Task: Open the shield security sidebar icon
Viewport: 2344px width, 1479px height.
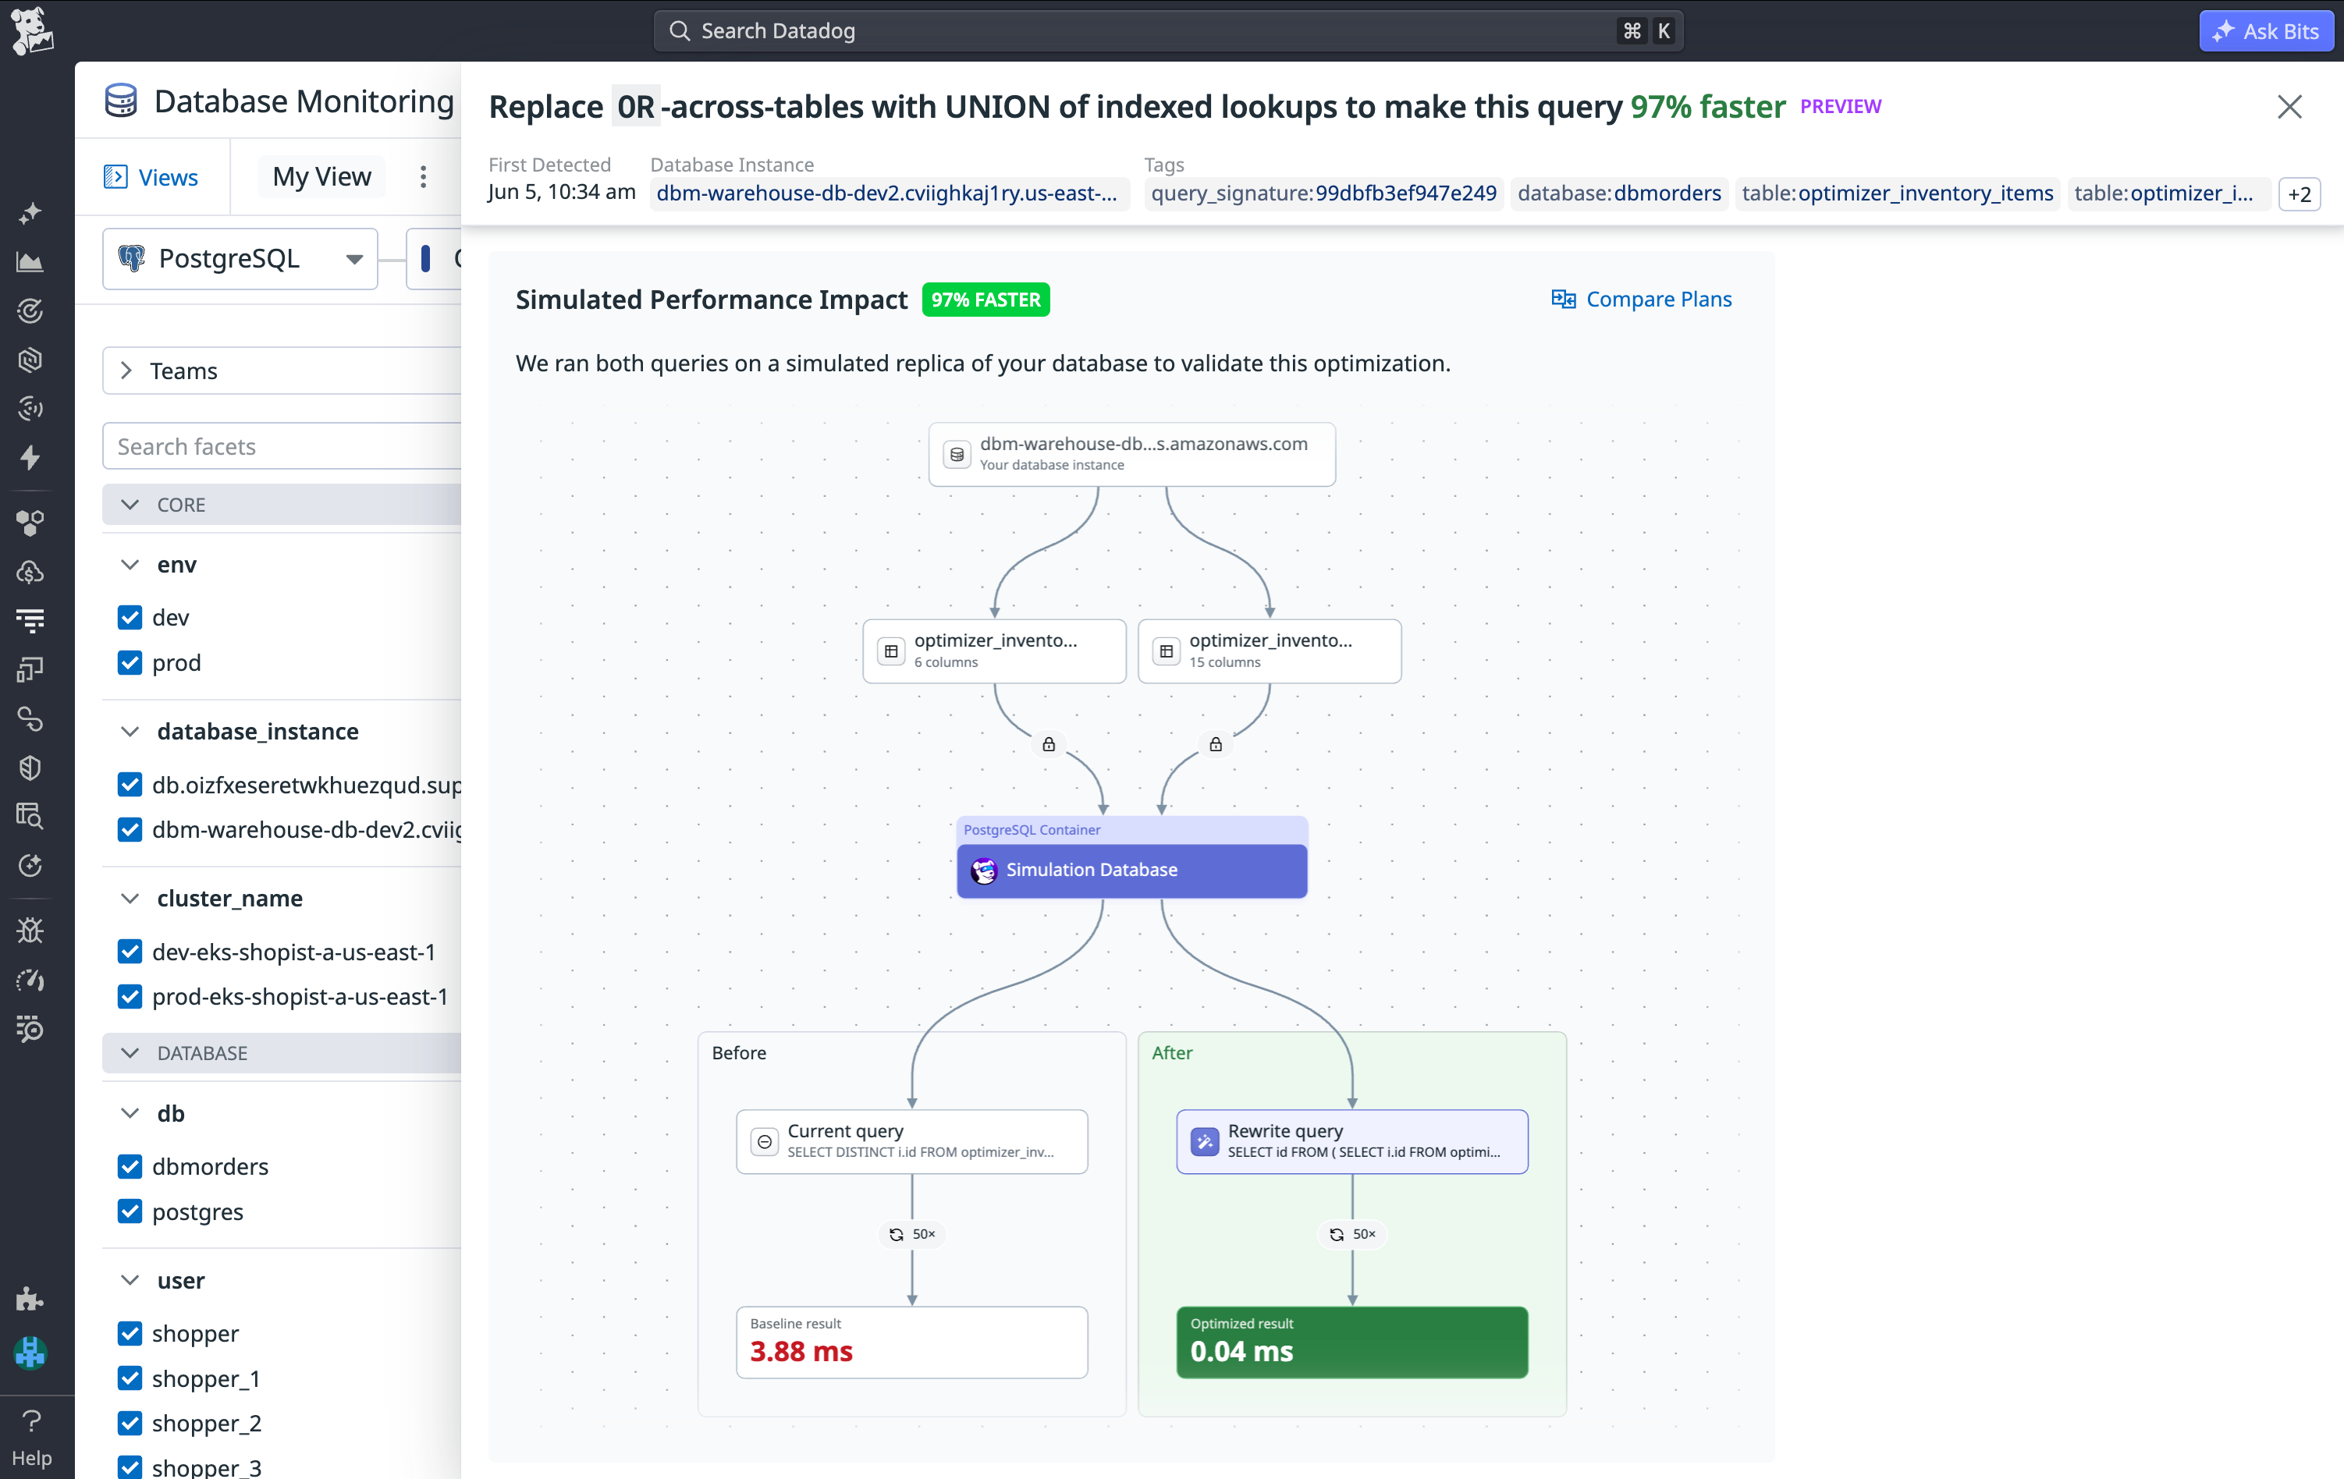Action: (x=30, y=768)
